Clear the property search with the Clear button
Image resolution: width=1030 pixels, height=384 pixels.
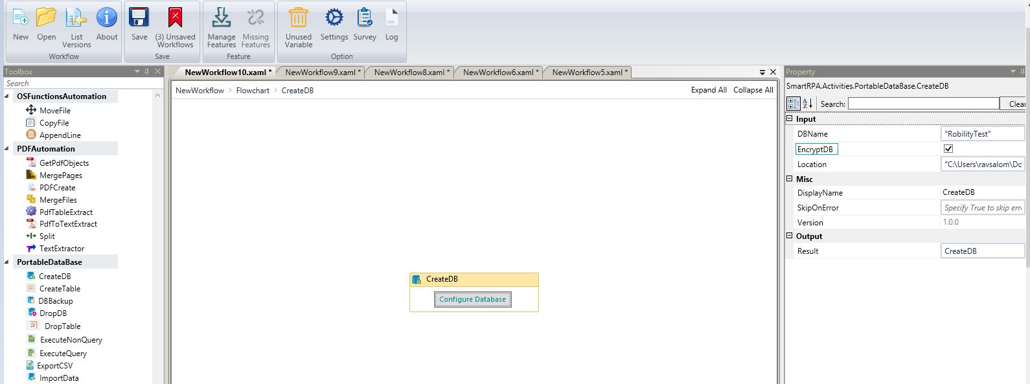click(1014, 104)
